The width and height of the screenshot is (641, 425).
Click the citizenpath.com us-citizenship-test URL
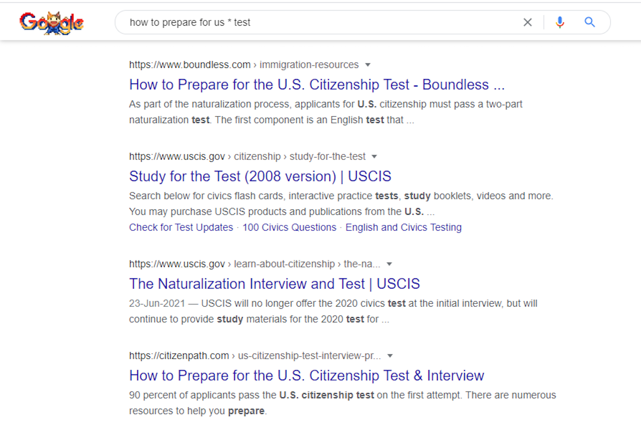point(255,356)
